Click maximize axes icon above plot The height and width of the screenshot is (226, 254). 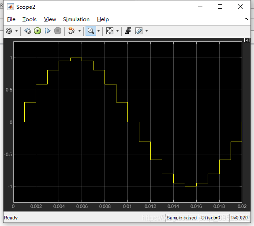tap(247, 40)
